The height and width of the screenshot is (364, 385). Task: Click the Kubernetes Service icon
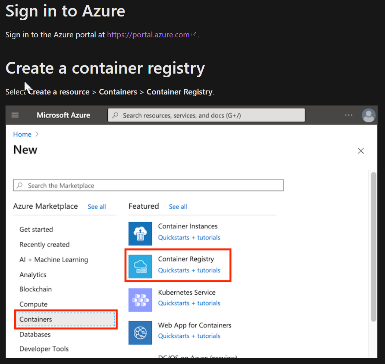click(140, 300)
